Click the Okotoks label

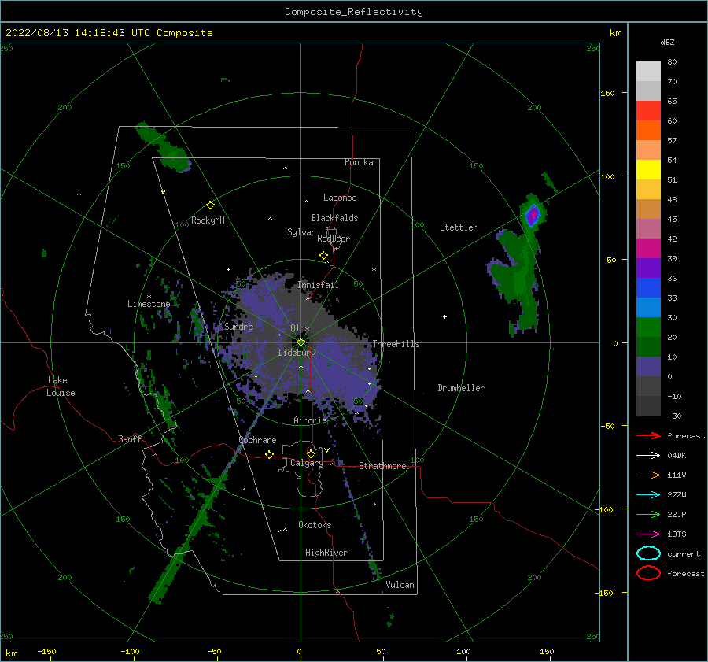click(x=315, y=525)
